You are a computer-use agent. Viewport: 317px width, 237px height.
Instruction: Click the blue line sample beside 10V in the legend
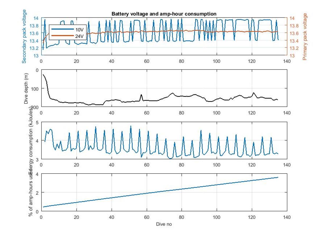coord(62,29)
